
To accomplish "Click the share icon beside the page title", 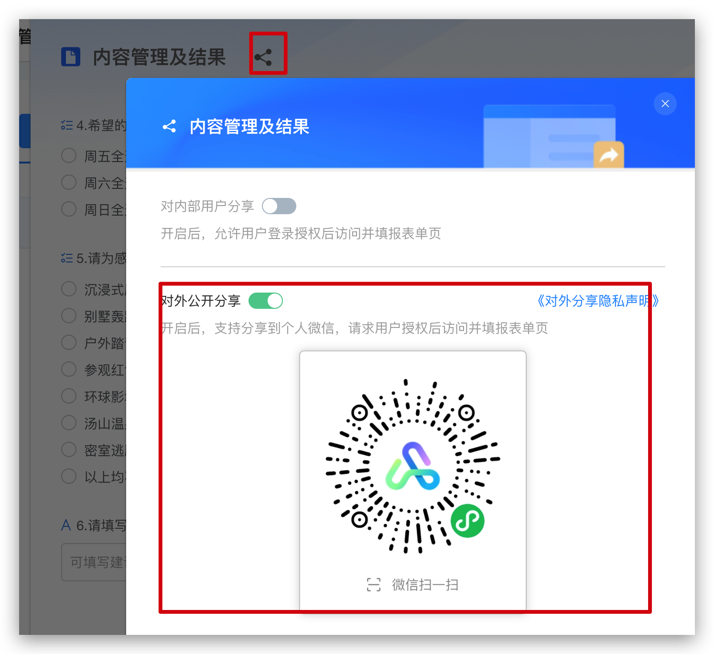I will coord(263,57).
